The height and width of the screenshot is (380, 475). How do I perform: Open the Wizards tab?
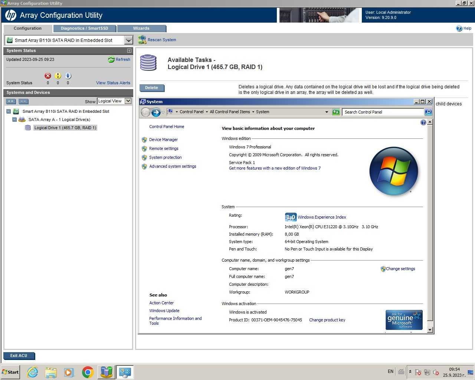point(141,28)
